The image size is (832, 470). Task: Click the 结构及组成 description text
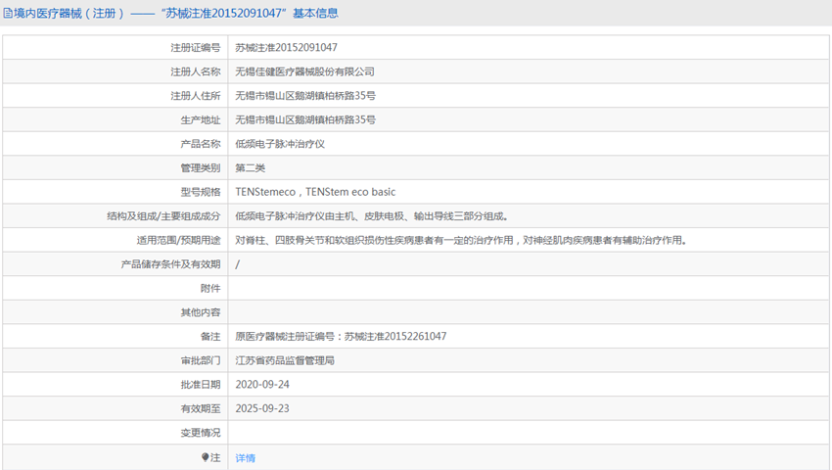pyautogui.click(x=371, y=216)
